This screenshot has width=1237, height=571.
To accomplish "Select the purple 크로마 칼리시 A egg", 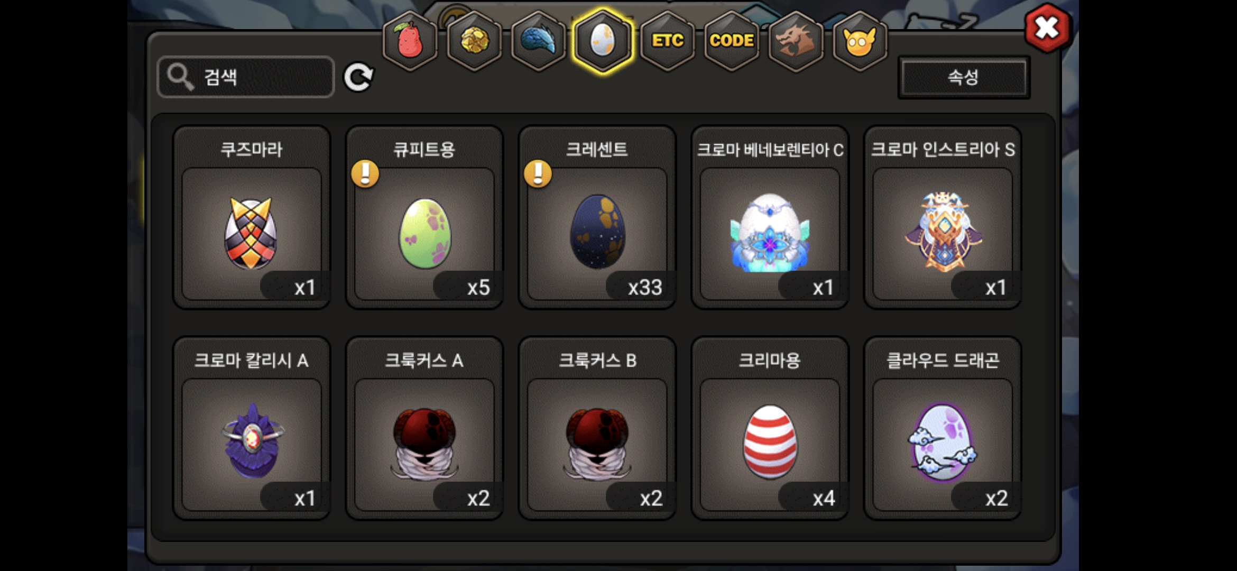I will click(252, 428).
